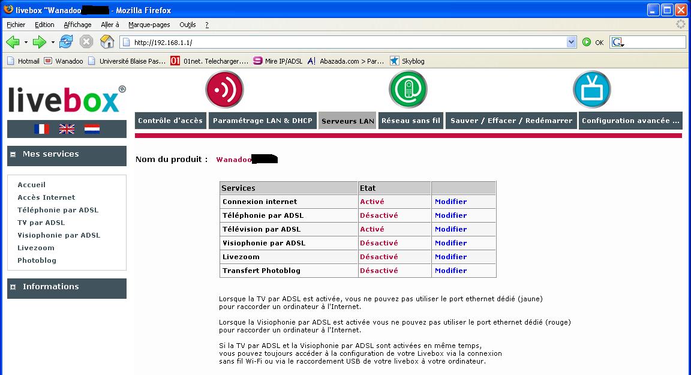Open the Affichage menu
Image resolution: width=691 pixels, height=375 pixels.
(x=77, y=25)
